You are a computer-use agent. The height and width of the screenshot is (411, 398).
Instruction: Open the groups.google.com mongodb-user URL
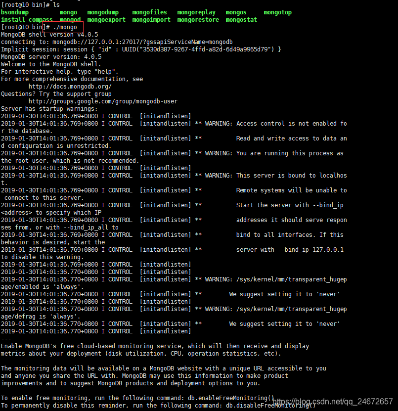(103, 101)
